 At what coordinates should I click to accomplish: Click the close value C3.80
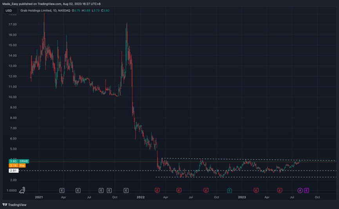(105, 10)
